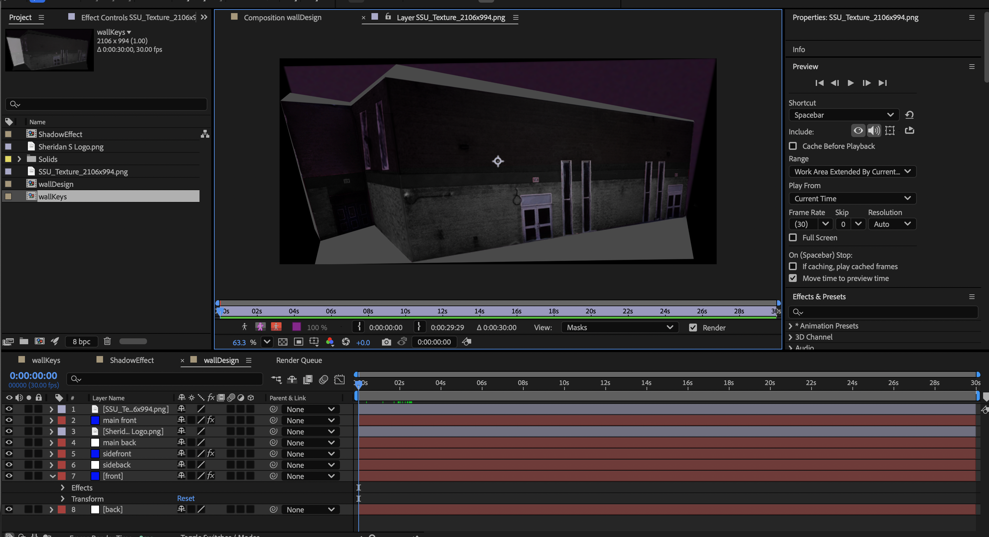Click the wallKeys composition thumbnail preview

[49, 50]
